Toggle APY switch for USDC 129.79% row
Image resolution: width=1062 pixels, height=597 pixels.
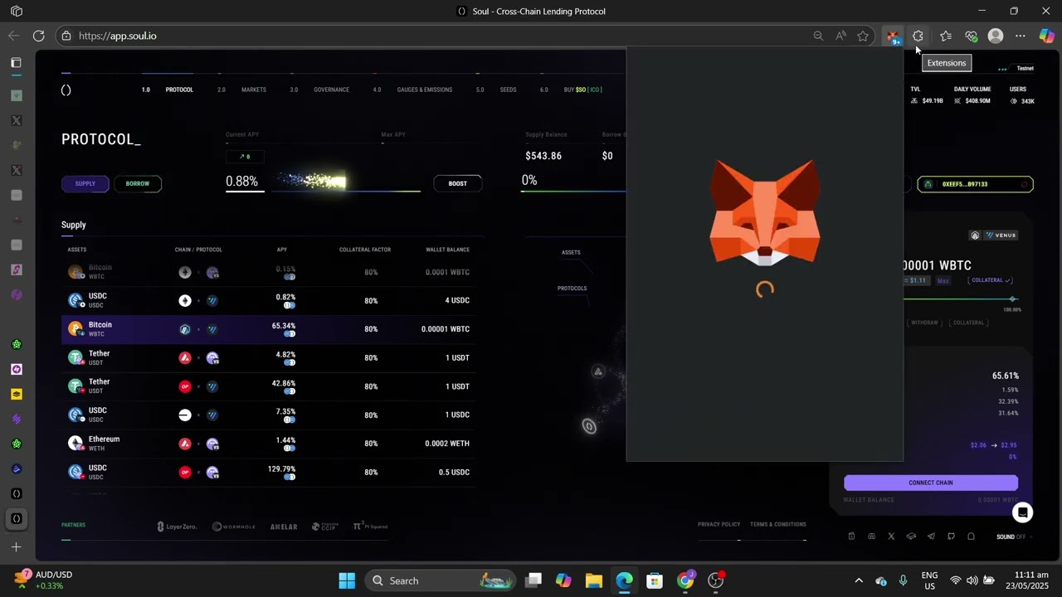coord(290,477)
